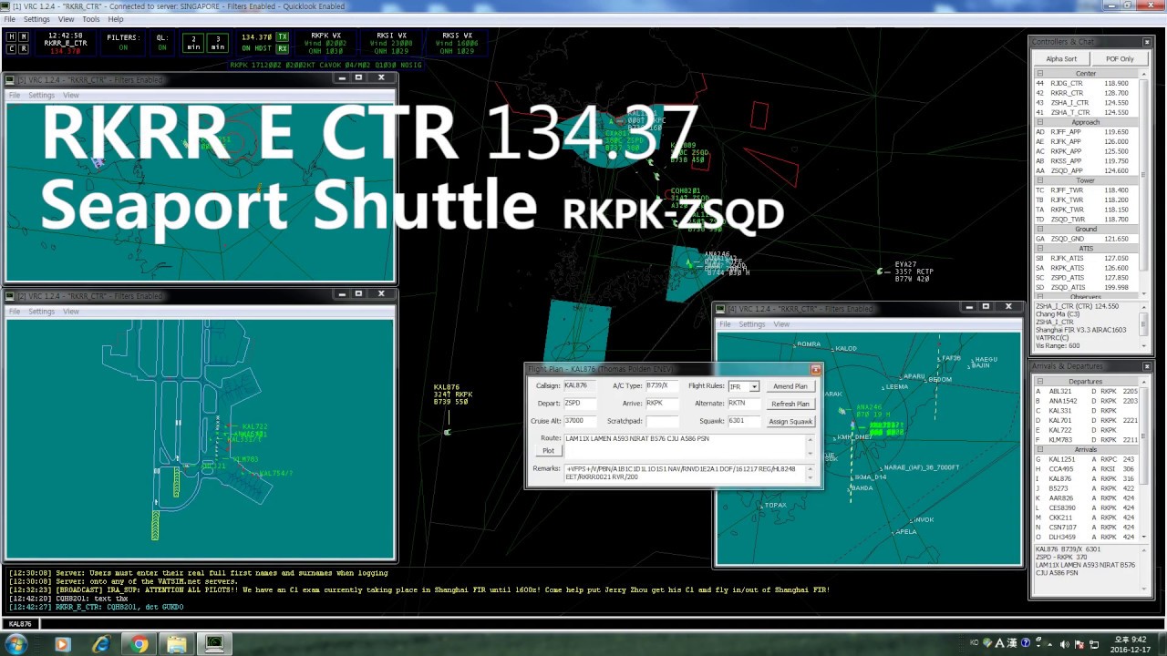
Task: Collapse the ATIS controllers group
Action: 1039,248
